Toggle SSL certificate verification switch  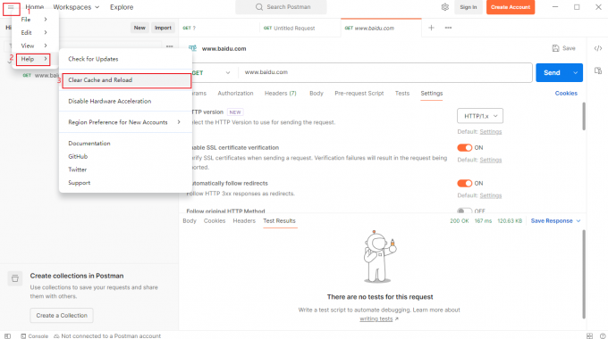(464, 148)
